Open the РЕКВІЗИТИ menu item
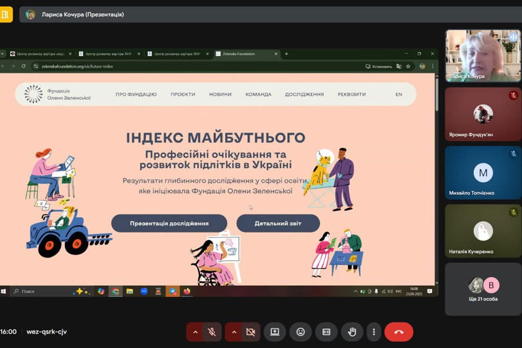Image resolution: width=522 pixels, height=348 pixels. pos(351,95)
